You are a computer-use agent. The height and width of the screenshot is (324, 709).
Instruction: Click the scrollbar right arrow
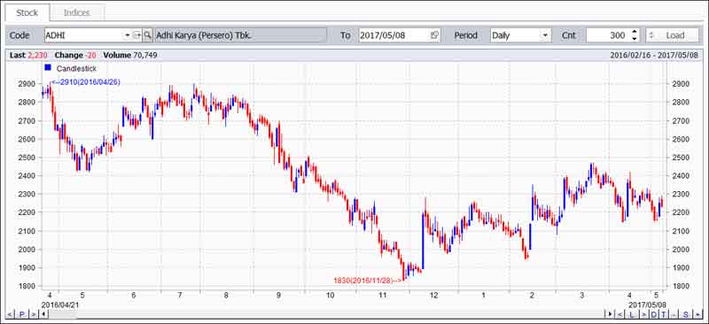pos(610,314)
